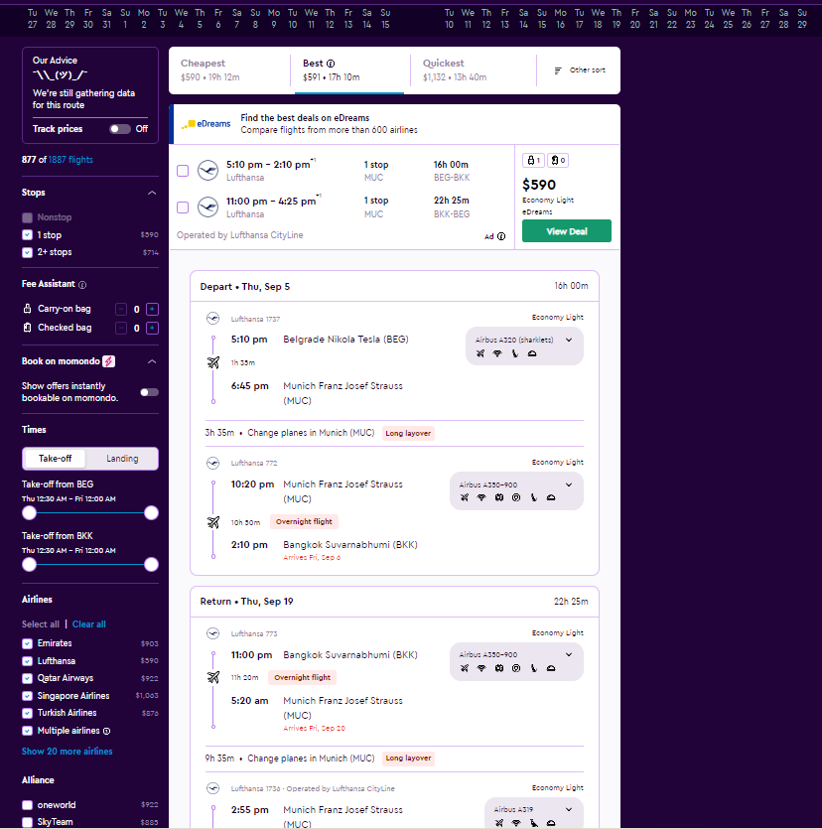
Task: Click the Lufthansa logo for the 5:10 pm flight
Action: [x=207, y=170]
